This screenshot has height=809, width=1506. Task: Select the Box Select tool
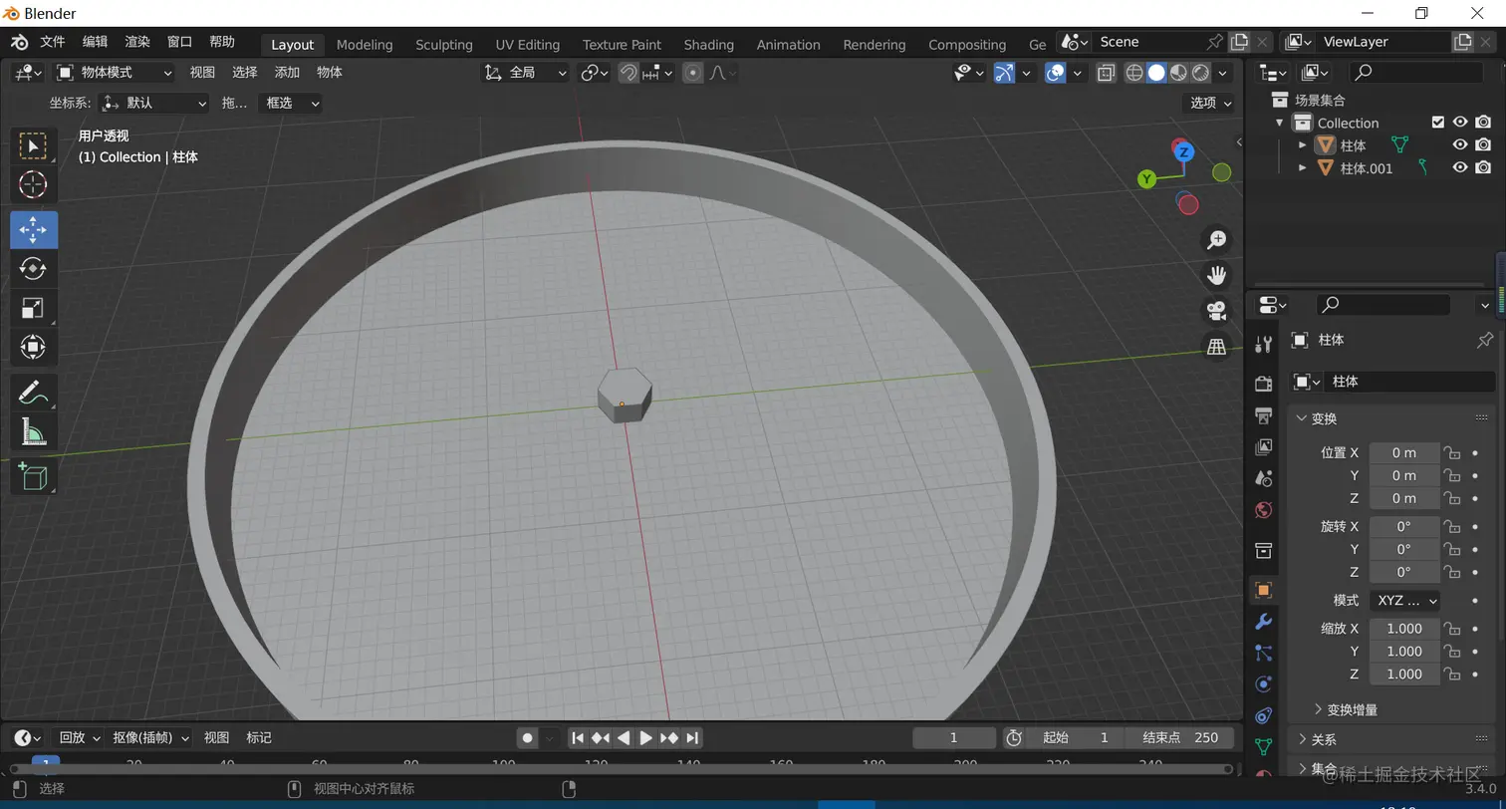pos(33,146)
